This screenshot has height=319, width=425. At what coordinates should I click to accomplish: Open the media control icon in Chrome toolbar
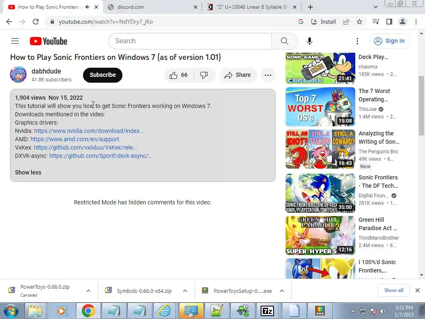(x=376, y=22)
